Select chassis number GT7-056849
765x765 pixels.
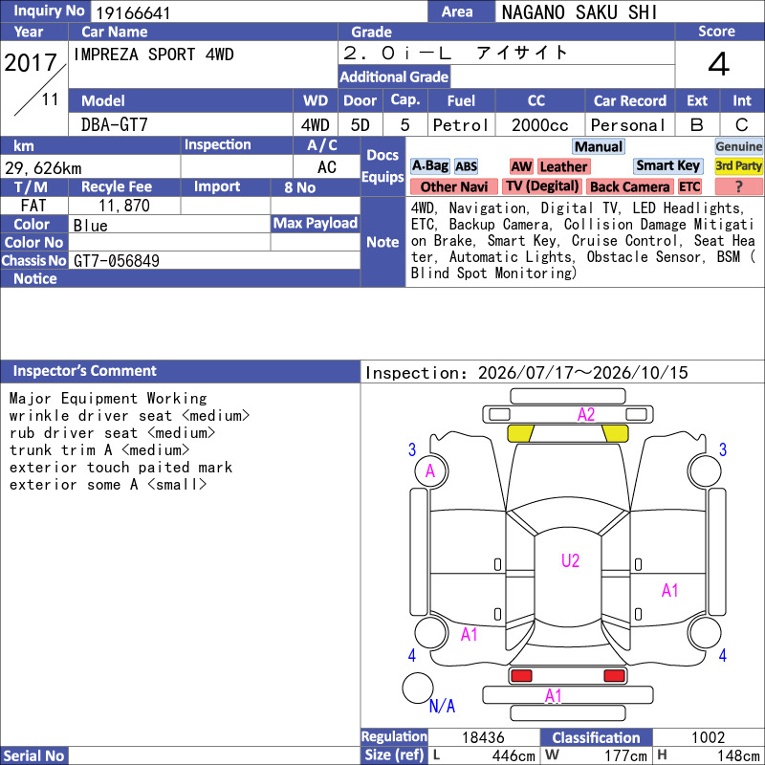(x=116, y=261)
